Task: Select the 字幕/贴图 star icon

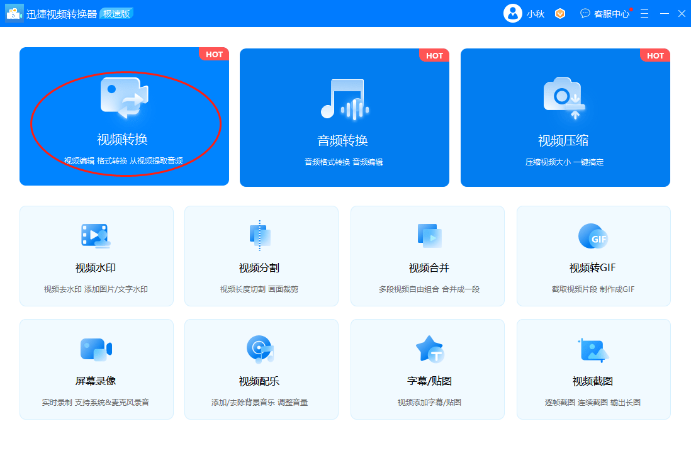Action: pyautogui.click(x=430, y=349)
